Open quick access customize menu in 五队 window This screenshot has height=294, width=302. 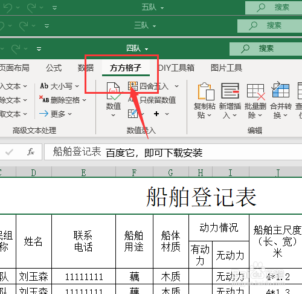click(54, 8)
